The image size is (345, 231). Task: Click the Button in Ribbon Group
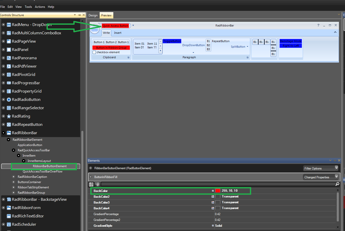(x=111, y=48)
